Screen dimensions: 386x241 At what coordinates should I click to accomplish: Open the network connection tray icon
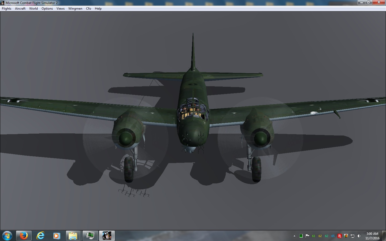[352, 236]
